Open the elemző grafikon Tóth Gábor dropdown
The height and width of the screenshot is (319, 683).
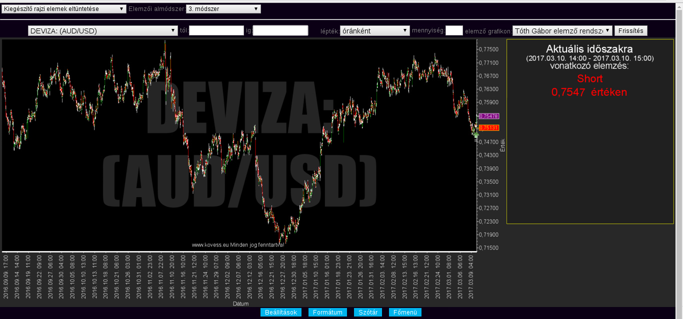(x=562, y=31)
